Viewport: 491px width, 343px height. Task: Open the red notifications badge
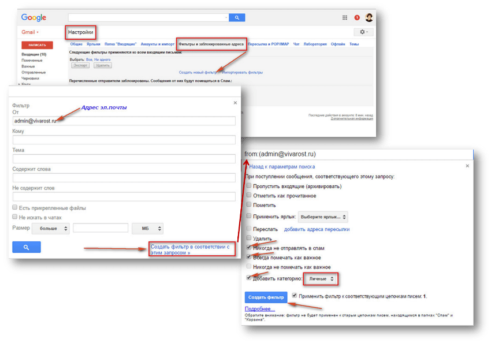point(356,17)
